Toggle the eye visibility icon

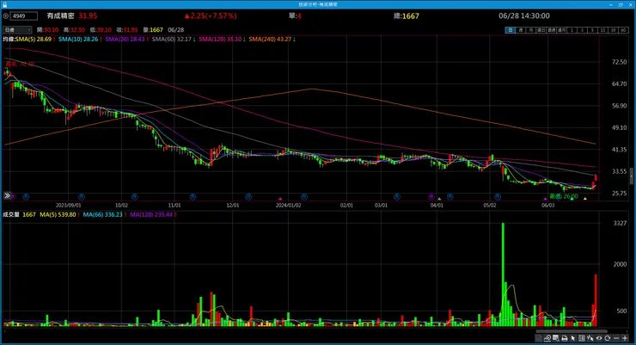pos(599,338)
